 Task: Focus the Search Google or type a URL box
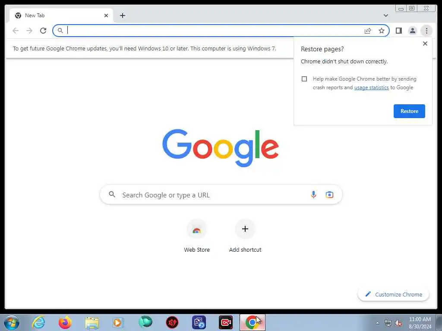[221, 194]
